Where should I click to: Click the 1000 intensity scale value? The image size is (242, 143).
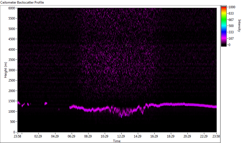coord(232,7)
